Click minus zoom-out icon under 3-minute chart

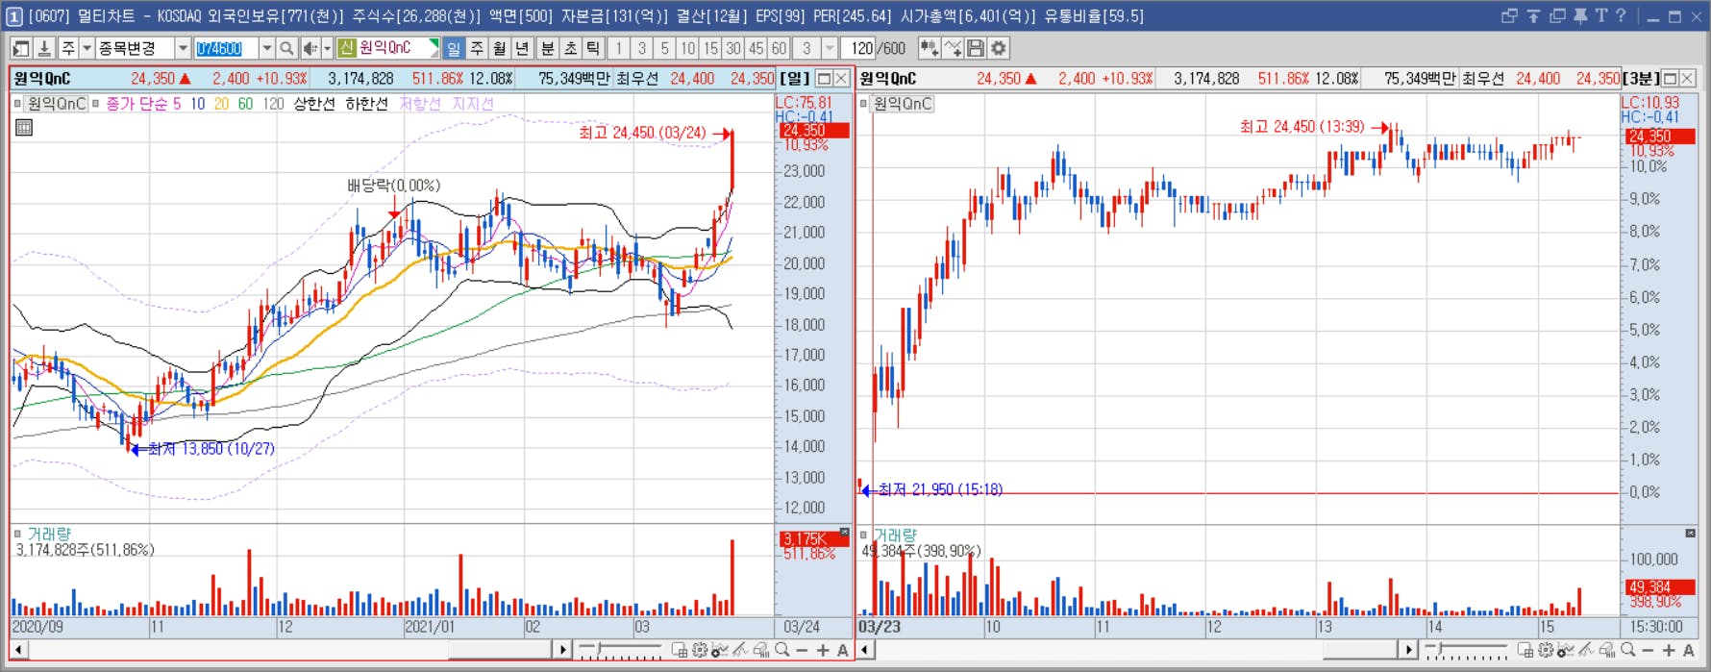(x=1649, y=650)
